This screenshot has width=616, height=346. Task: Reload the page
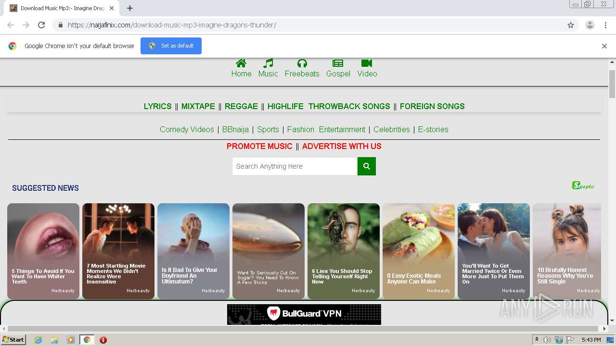coord(41,25)
